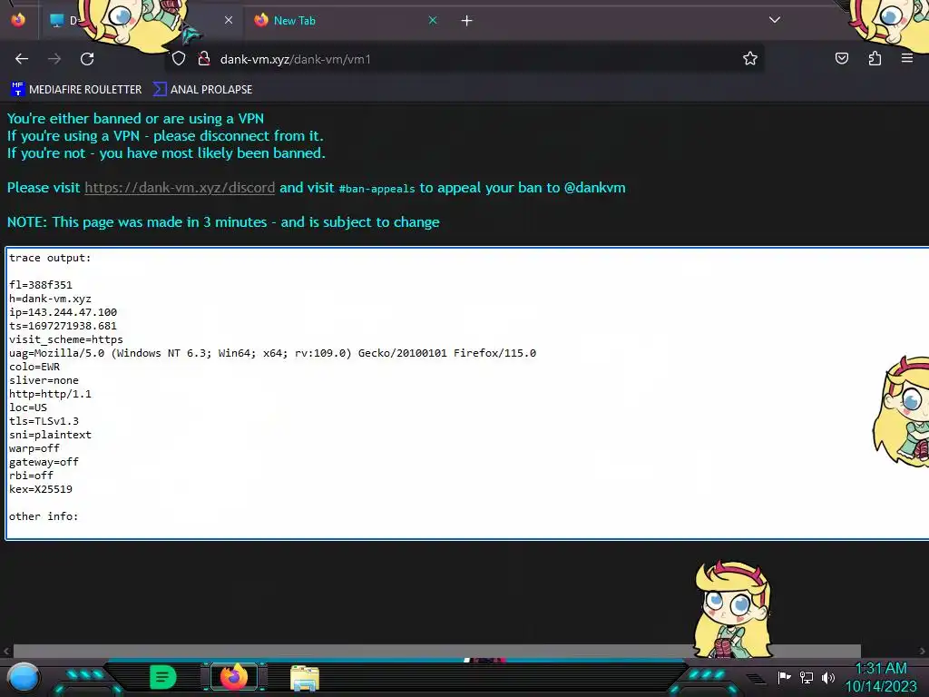This screenshot has width=929, height=697.
Task: Click the forward navigation arrow
Action: click(x=54, y=59)
